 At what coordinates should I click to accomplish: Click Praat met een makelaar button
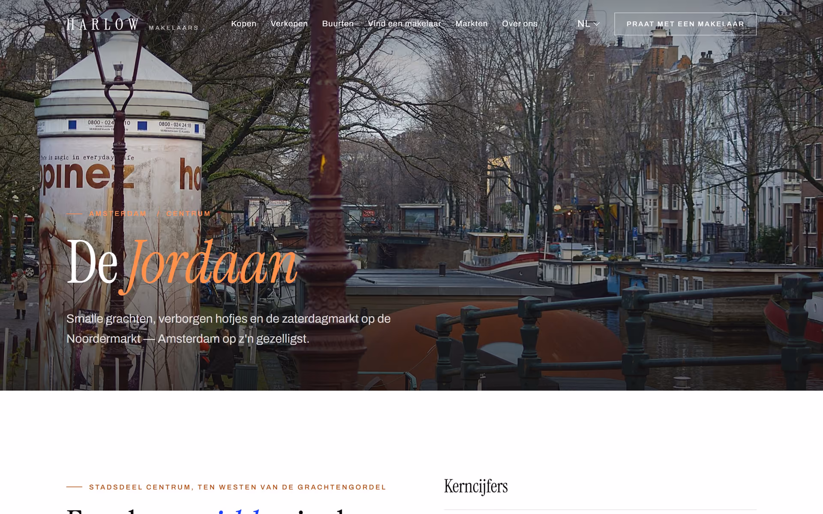(x=685, y=24)
